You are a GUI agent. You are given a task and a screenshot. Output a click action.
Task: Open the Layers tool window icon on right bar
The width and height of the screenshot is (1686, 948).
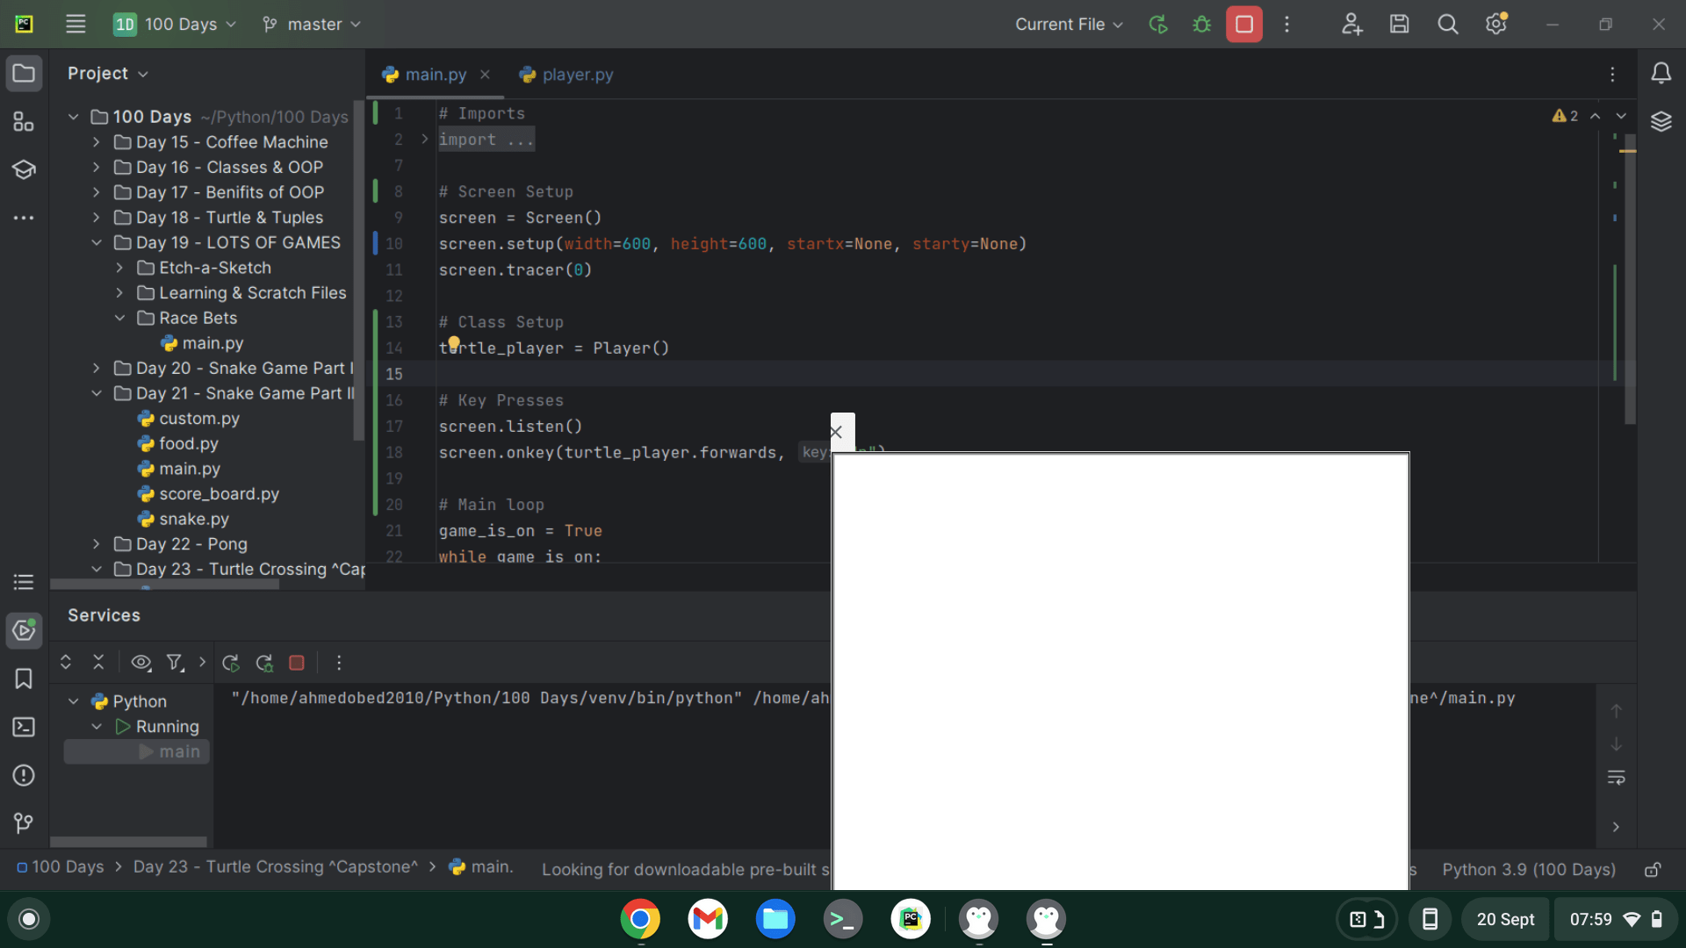(x=1661, y=121)
